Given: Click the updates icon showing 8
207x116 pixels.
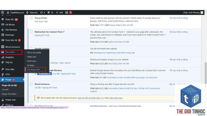Looking at the screenshot, I should (41, 12).
